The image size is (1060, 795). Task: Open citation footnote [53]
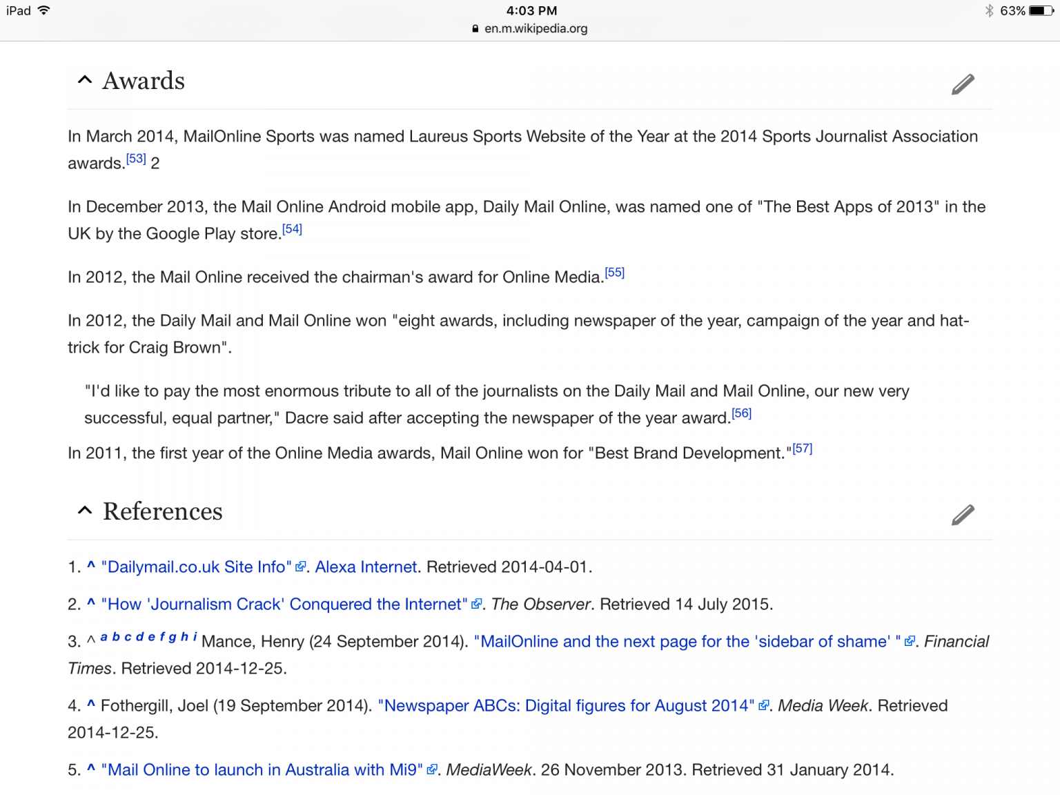coord(136,158)
